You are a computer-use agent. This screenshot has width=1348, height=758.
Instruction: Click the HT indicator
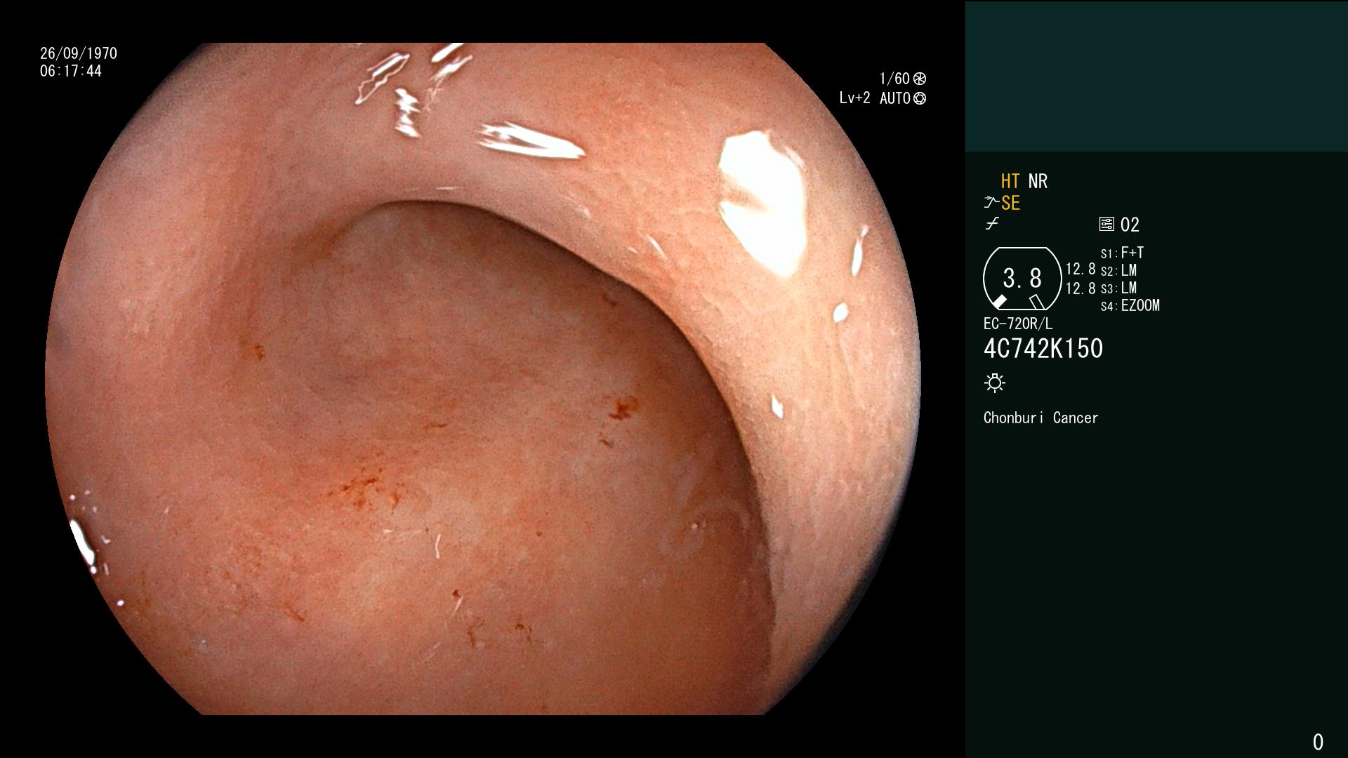coord(1010,181)
